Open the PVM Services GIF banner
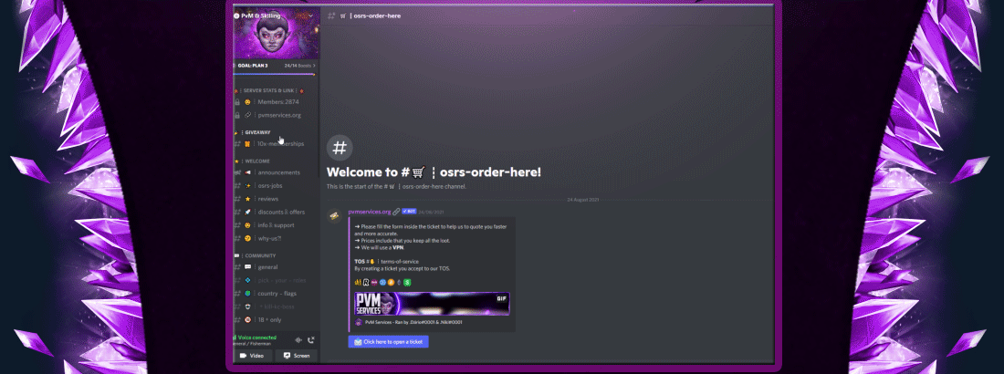This screenshot has height=374, width=1004. pyautogui.click(x=433, y=304)
